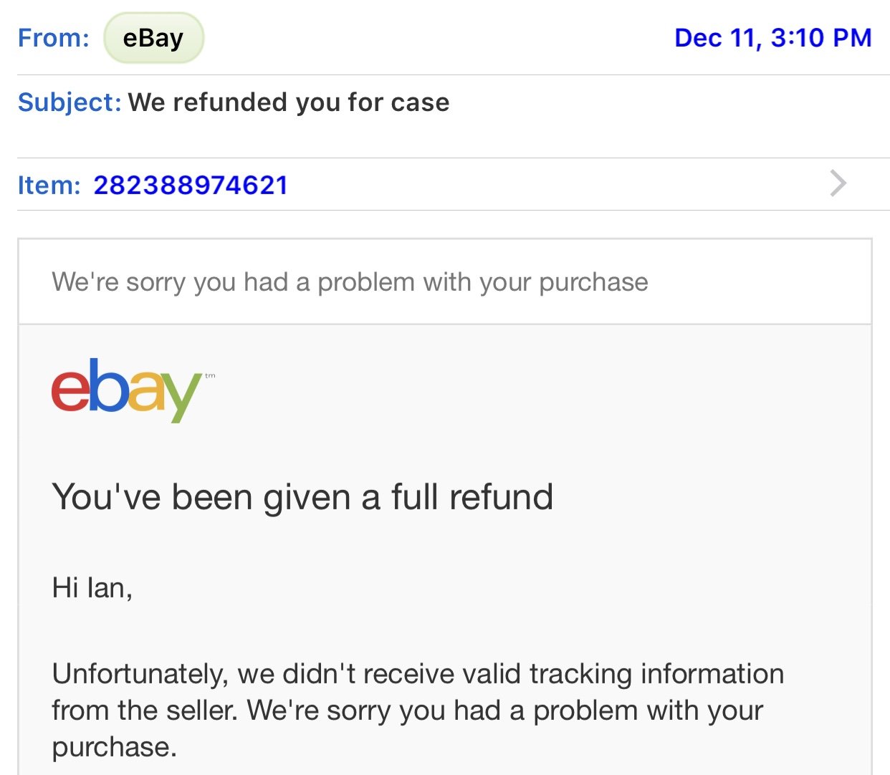Tap the Hi Ian greeting

point(92,588)
